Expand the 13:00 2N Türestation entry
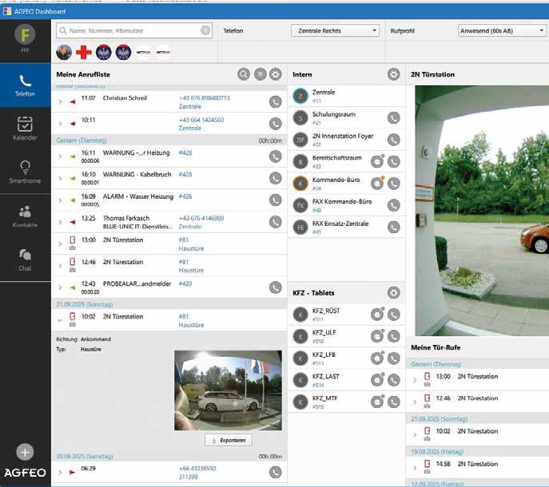This screenshot has height=487, width=549. [x=60, y=243]
